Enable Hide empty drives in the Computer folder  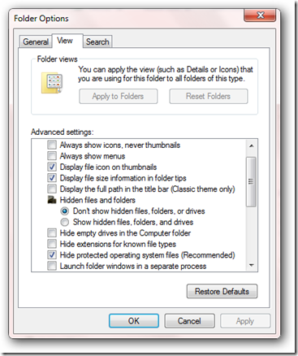52,233
